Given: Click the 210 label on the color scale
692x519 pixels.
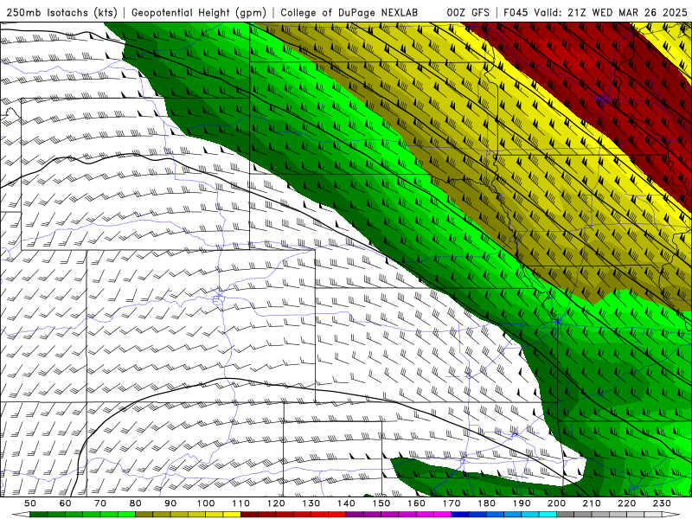Looking at the screenshot, I should tap(592, 503).
